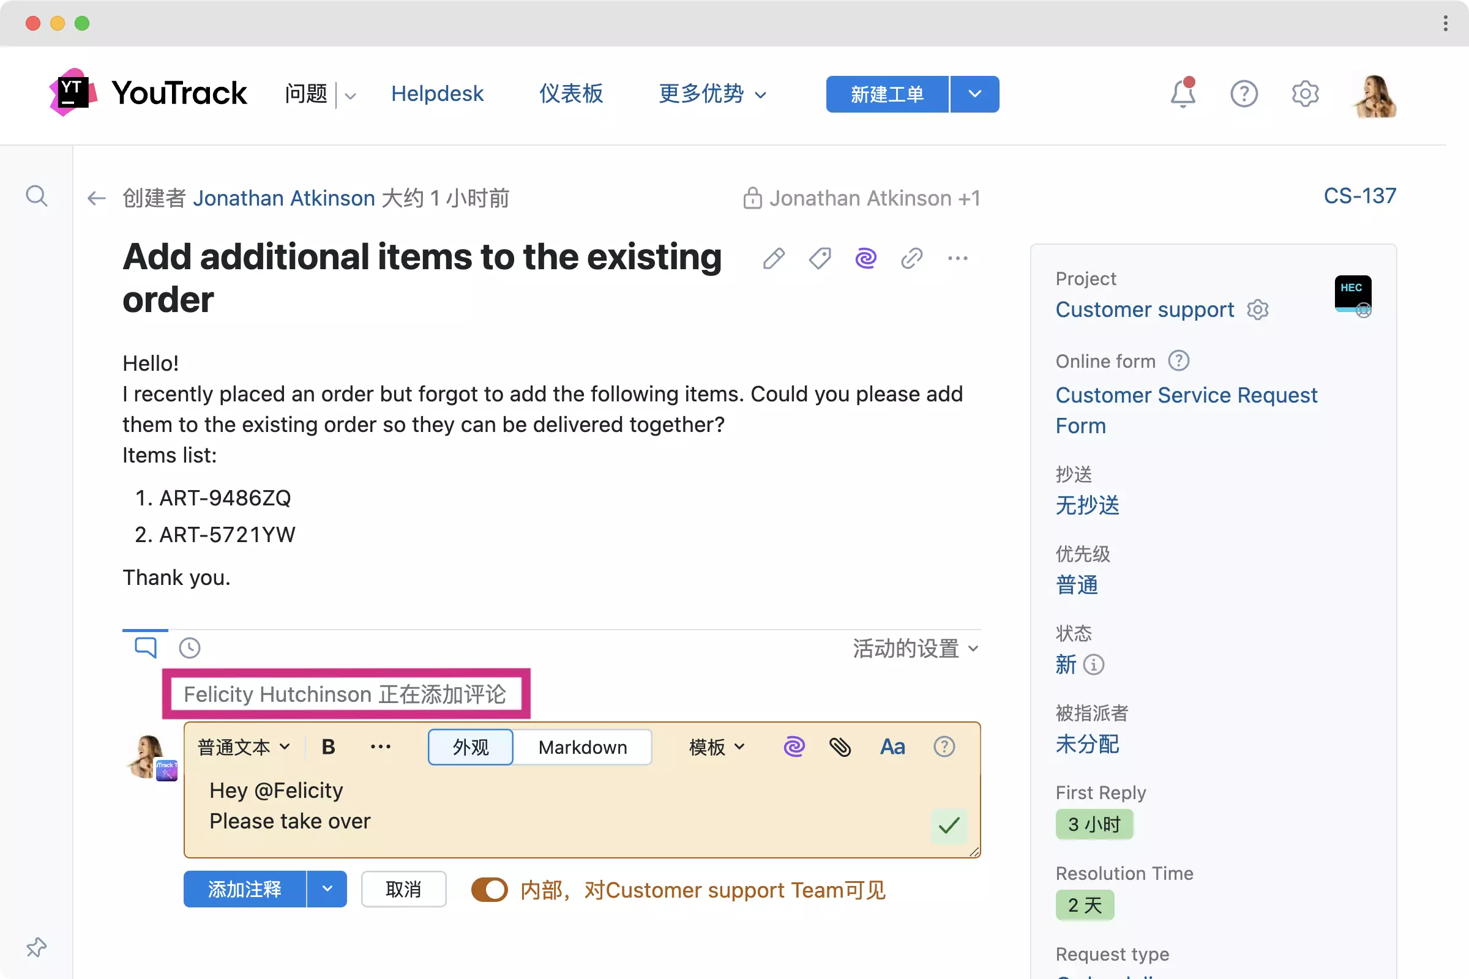Open the notifications bell

[x=1183, y=94]
